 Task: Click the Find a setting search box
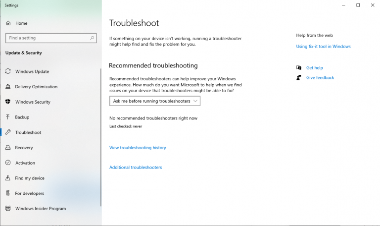point(47,38)
